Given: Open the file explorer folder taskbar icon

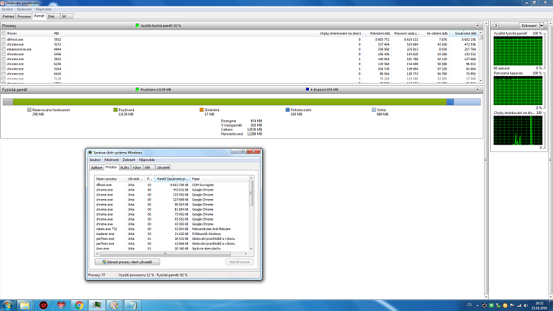Looking at the screenshot, I should (25, 305).
